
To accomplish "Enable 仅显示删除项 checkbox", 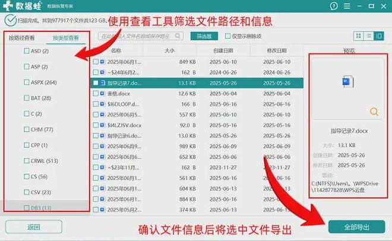I will [227, 36].
